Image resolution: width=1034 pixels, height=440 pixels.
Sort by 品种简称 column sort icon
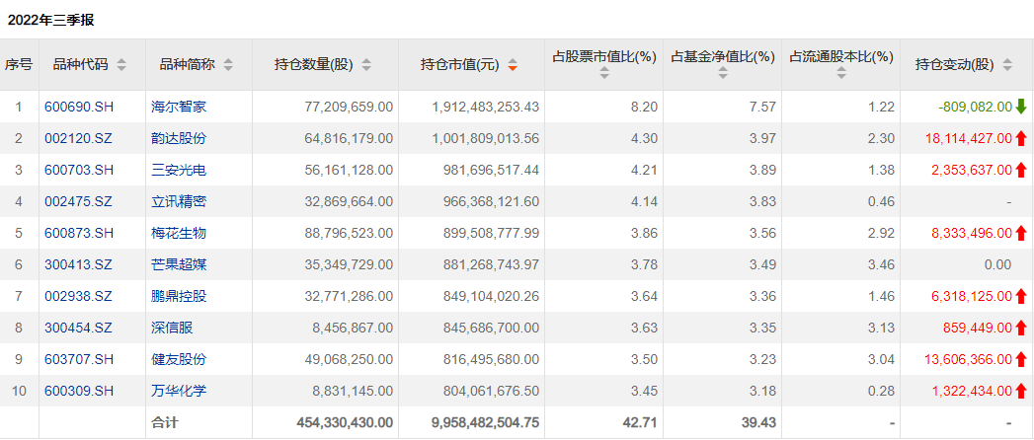tap(228, 65)
